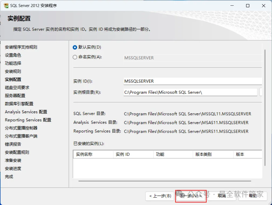Select 完成 step in sidebar
Screen dimensions: 272x205
click(x=9, y=177)
